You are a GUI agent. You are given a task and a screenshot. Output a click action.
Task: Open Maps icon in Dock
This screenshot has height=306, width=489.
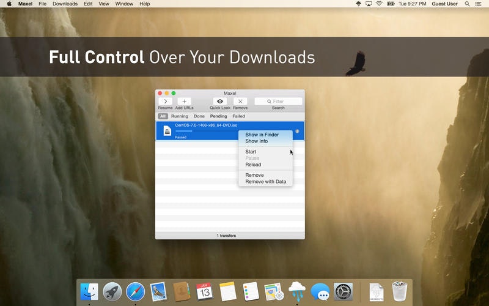coord(274,292)
